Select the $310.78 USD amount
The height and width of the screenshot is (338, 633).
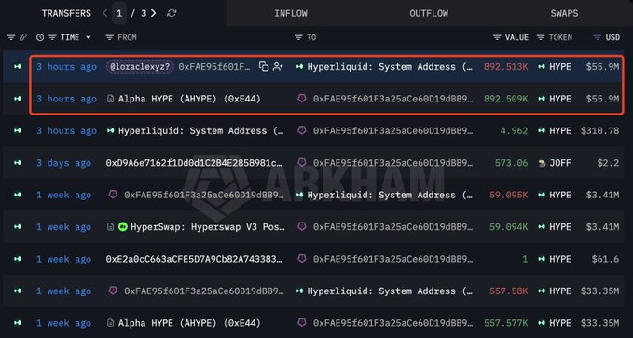coord(599,130)
